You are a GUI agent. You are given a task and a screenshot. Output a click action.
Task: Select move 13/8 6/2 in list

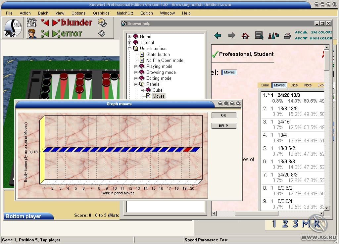coord(293,151)
